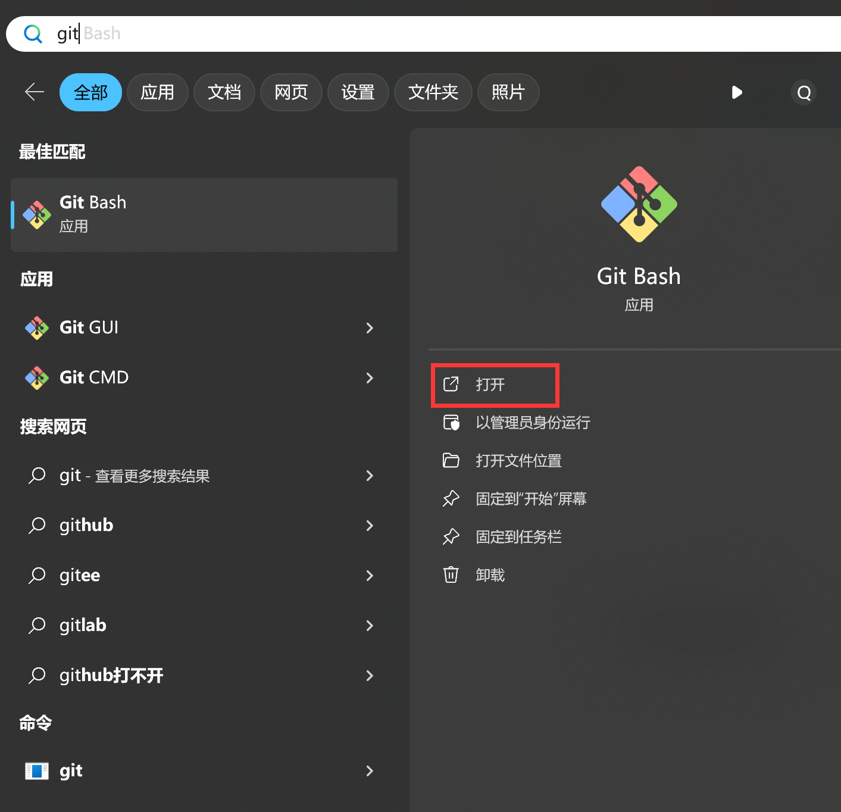Select the git command entry under 命令
841x812 pixels.
point(204,771)
